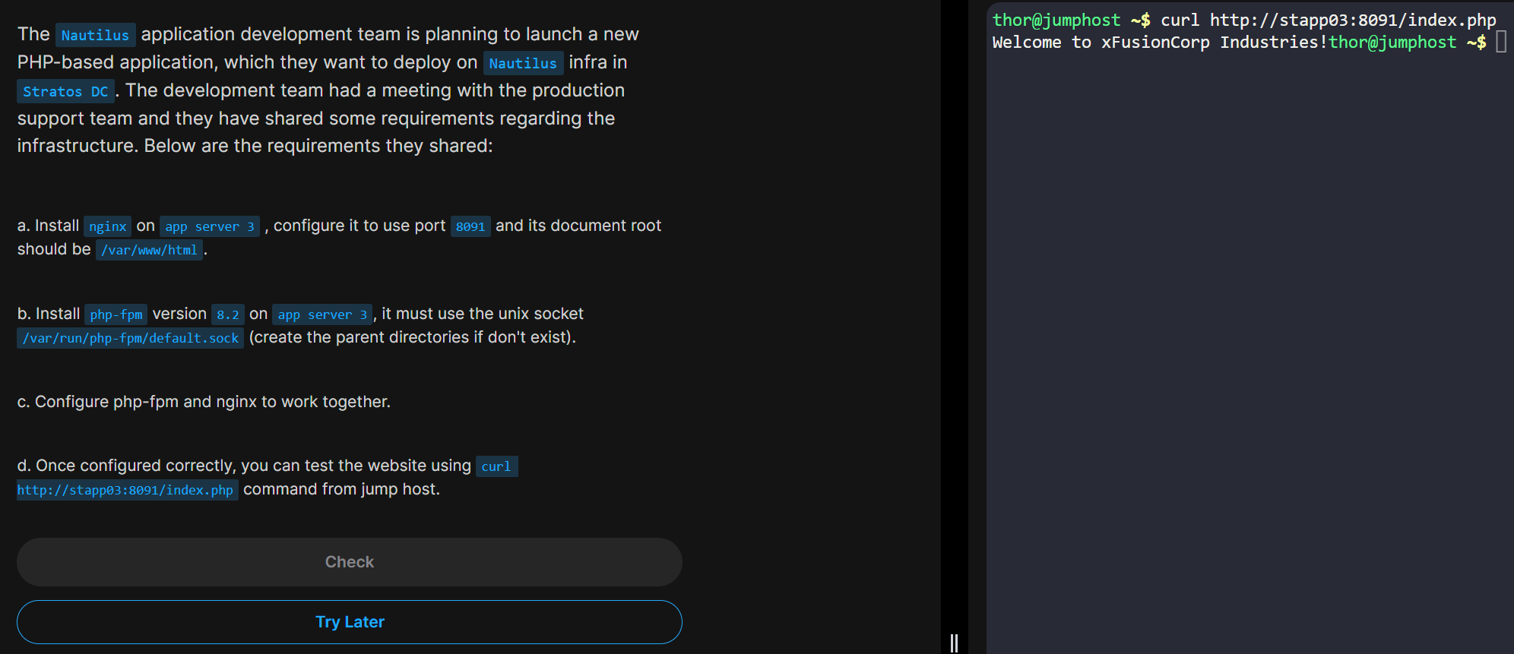The image size is (1514, 654).
Task: Click the first Nautilus tag
Action: click(95, 35)
